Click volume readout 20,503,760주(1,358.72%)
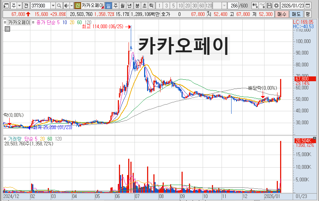This screenshot has height=201, width=319. tap(29, 144)
